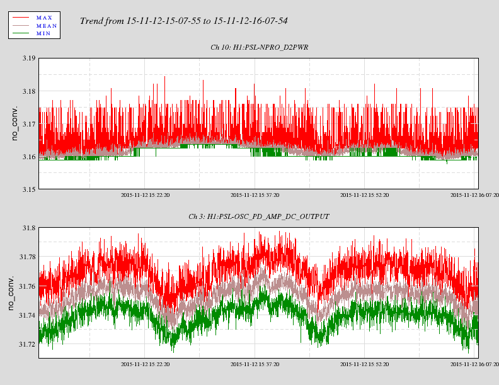Click the MIN legend label
499x385 pixels.
pyautogui.click(x=43, y=33)
